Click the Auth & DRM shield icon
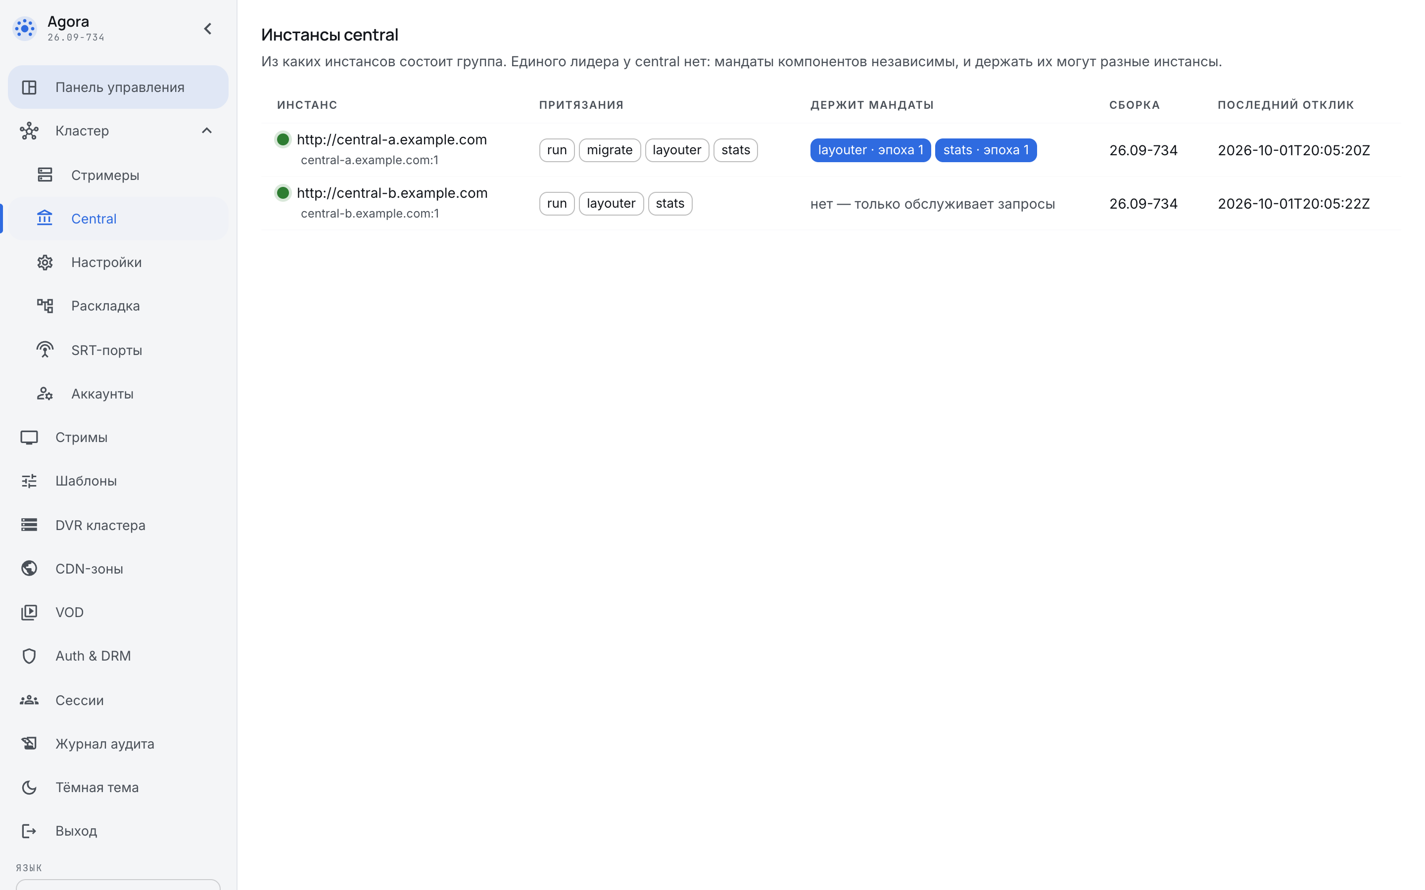This screenshot has height=890, width=1425. point(29,656)
